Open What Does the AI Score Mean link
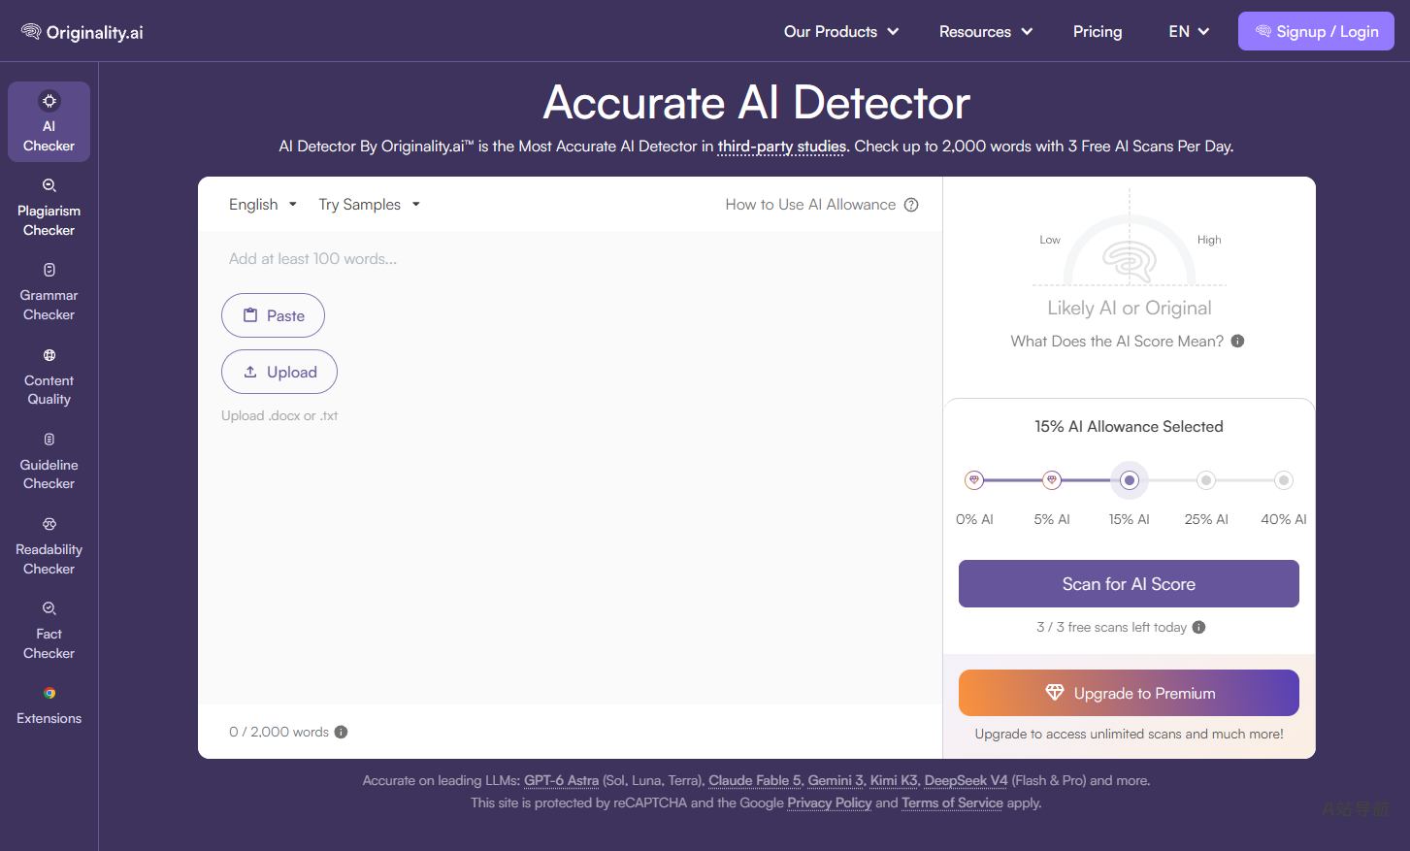 1117,342
